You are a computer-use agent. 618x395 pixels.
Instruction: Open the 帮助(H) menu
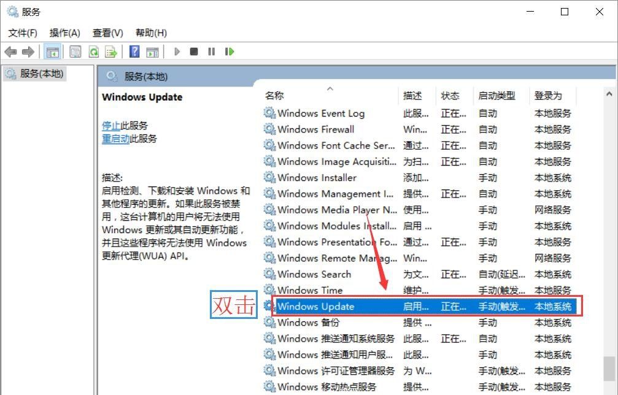click(x=152, y=33)
